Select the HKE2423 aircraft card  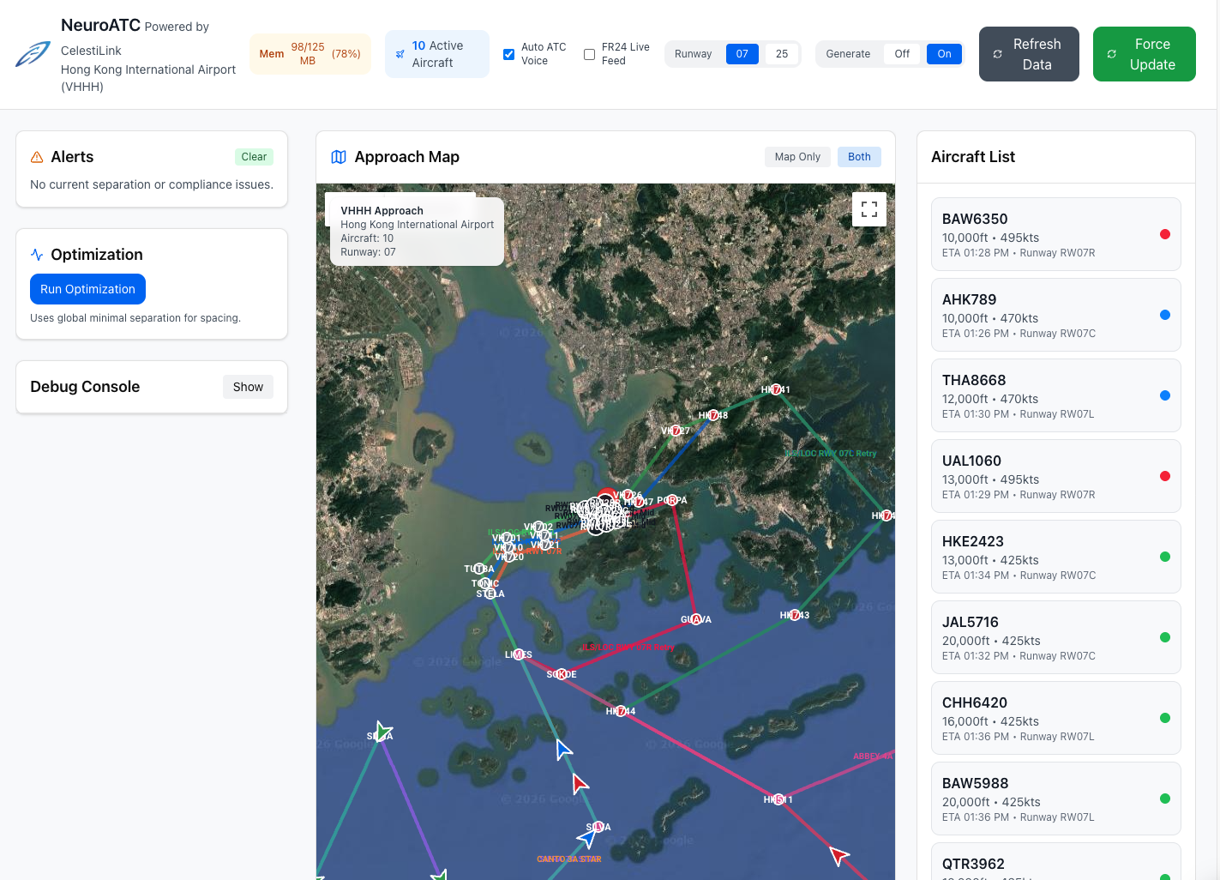(1055, 557)
